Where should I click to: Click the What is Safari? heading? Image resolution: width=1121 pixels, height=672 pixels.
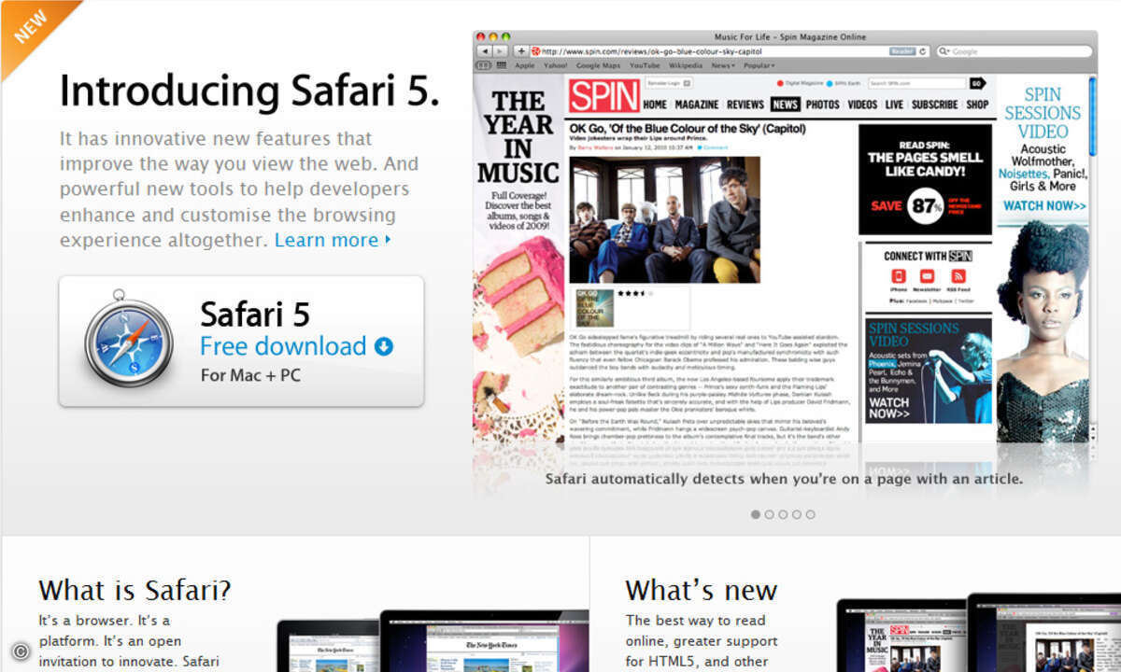pos(135,590)
